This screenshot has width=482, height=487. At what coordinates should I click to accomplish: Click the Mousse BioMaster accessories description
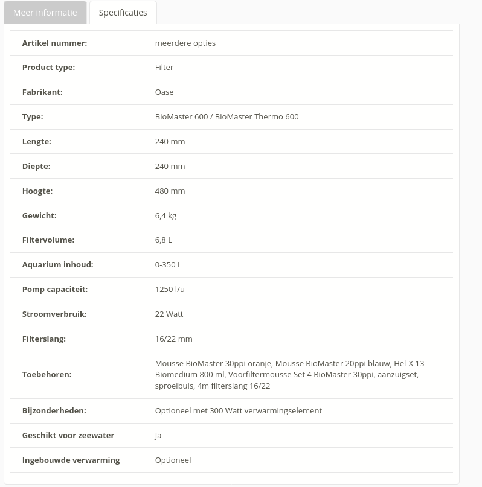click(289, 374)
